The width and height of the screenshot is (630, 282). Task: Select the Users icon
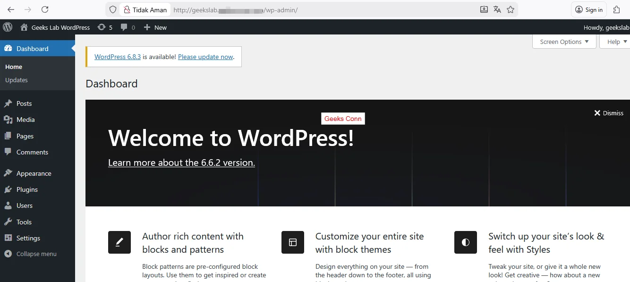pos(9,205)
